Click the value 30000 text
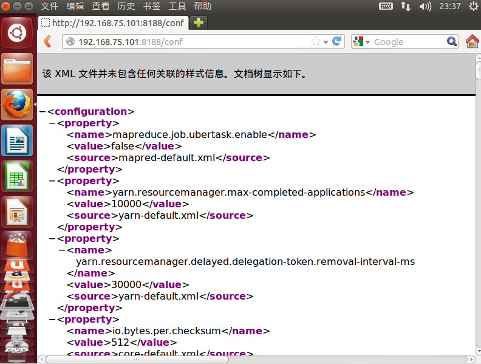The height and width of the screenshot is (364, 481). 126,285
